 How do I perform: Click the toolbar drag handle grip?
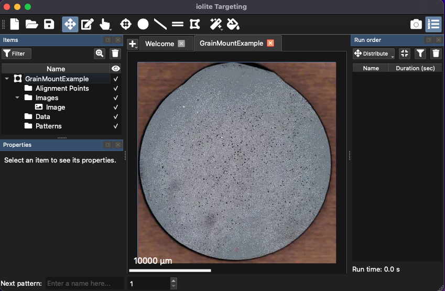[4, 24]
